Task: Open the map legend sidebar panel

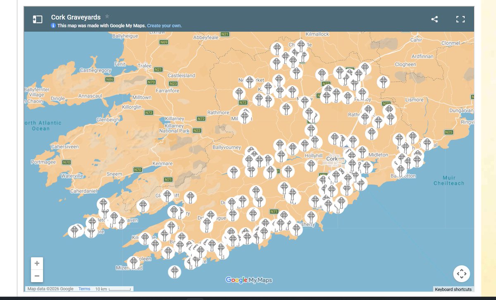Action: pos(38,19)
